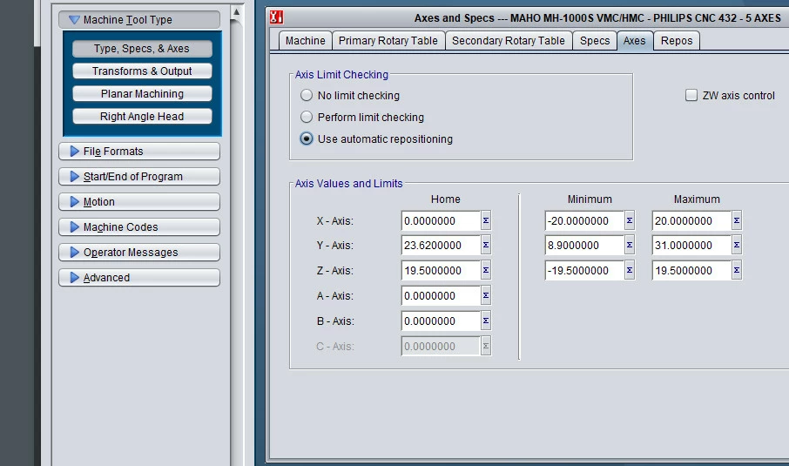The height and width of the screenshot is (466, 789).
Task: Click the Z-Axis Home value field
Action: click(x=441, y=270)
